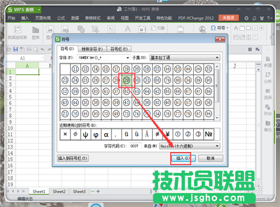Click the text box icon in ribbon

111,29
